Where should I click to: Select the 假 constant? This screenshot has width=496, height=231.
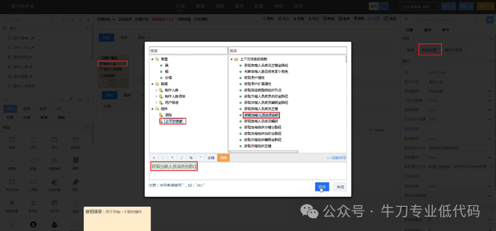coord(166,71)
